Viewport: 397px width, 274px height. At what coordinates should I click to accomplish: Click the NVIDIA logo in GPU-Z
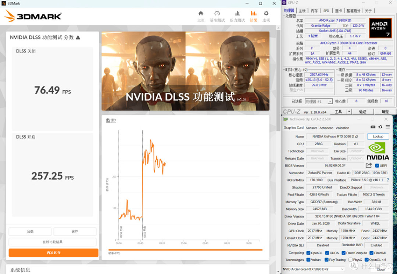378,151
